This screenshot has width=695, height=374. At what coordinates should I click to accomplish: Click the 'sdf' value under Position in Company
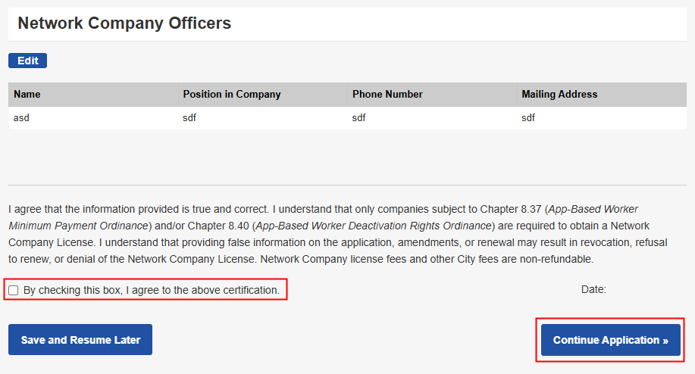(189, 117)
